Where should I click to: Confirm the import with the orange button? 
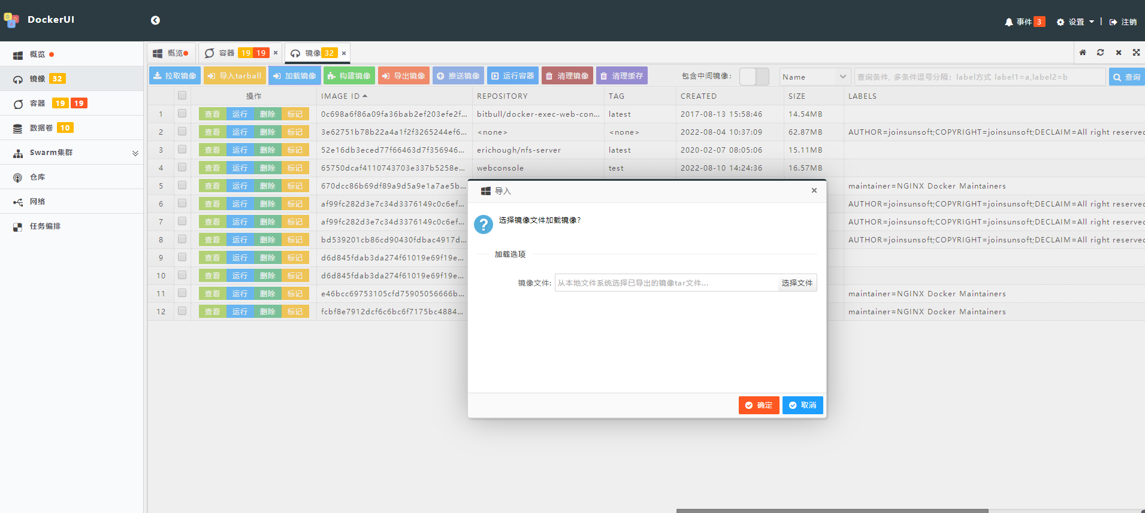click(759, 405)
